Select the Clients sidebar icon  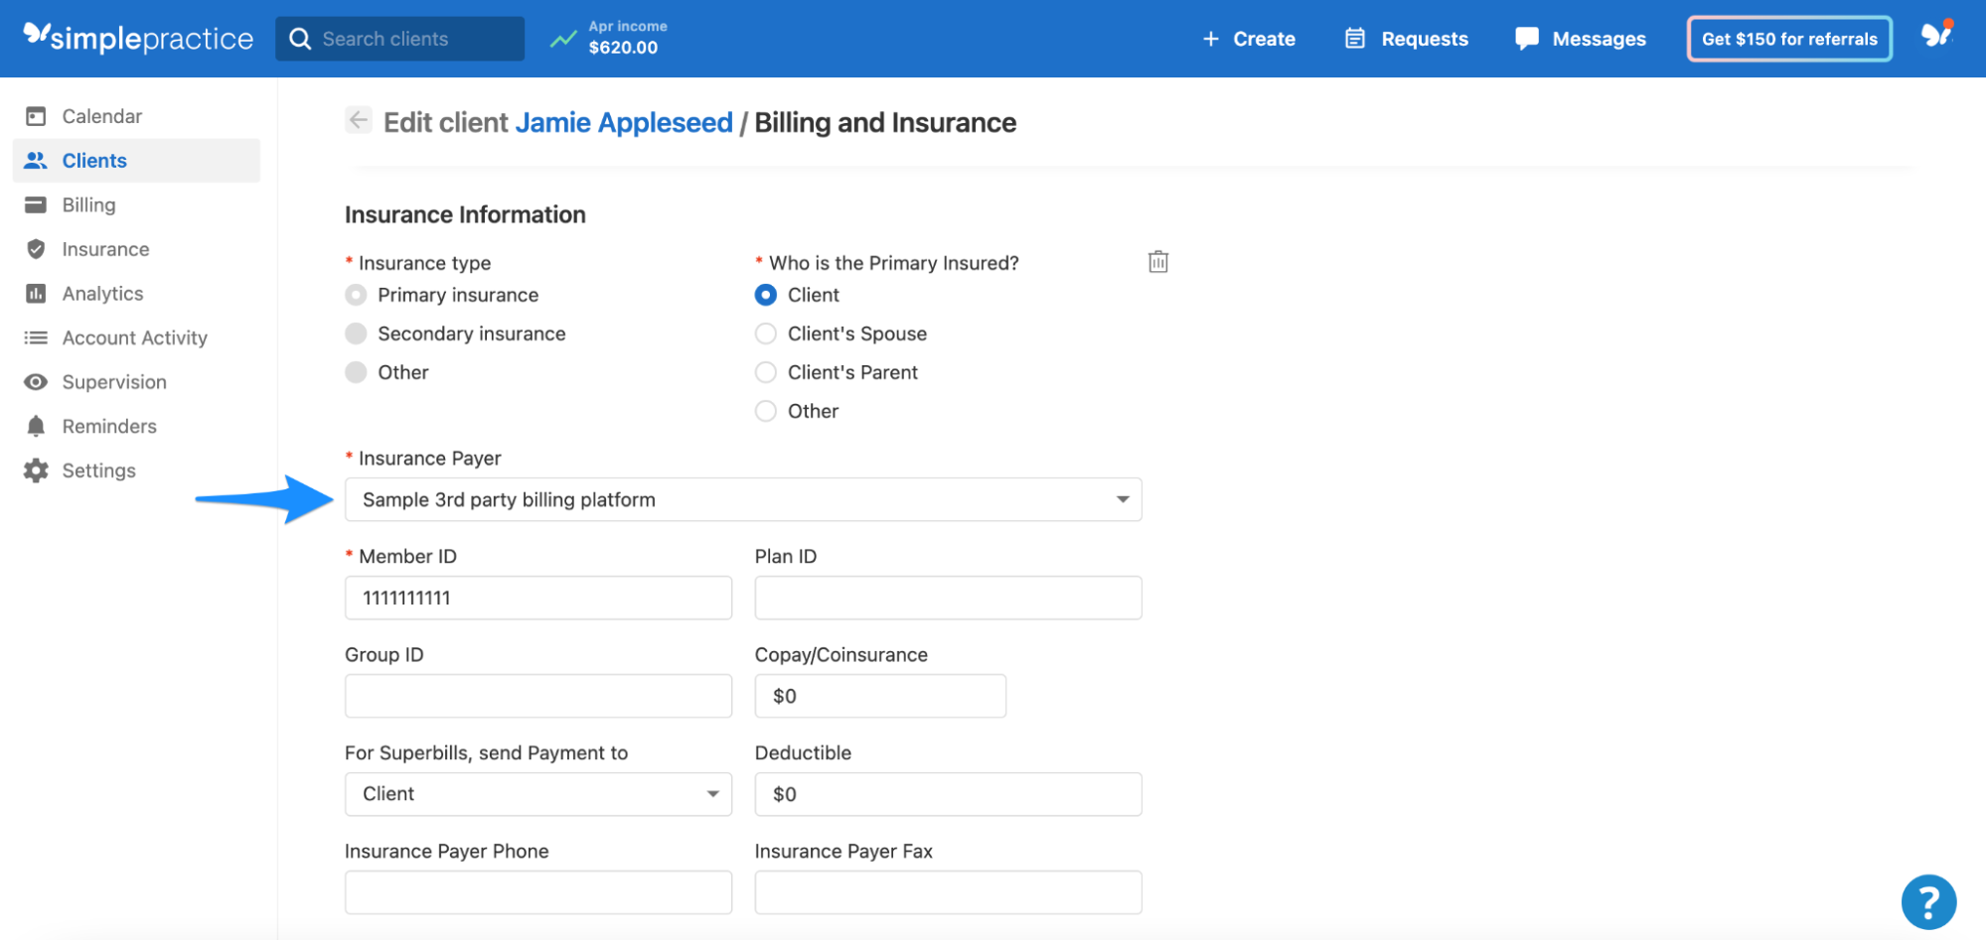pyautogui.click(x=36, y=160)
